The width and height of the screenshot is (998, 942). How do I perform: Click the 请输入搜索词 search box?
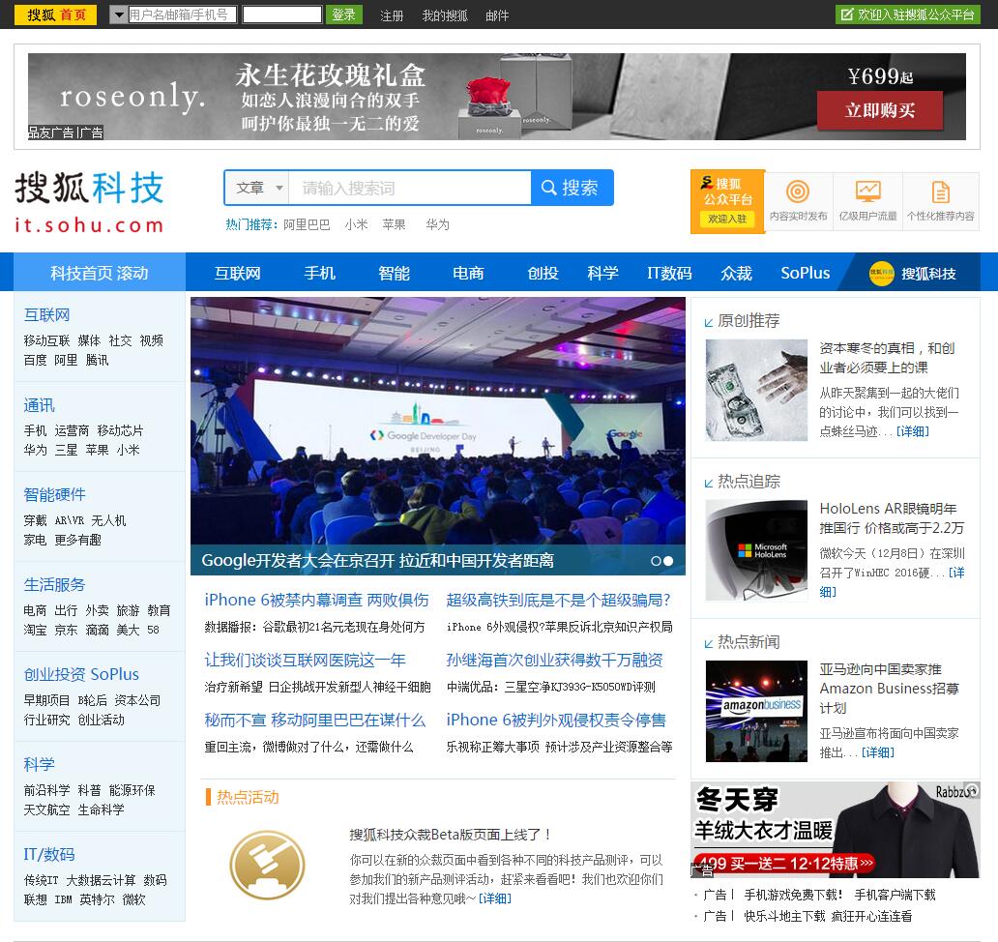click(x=410, y=188)
